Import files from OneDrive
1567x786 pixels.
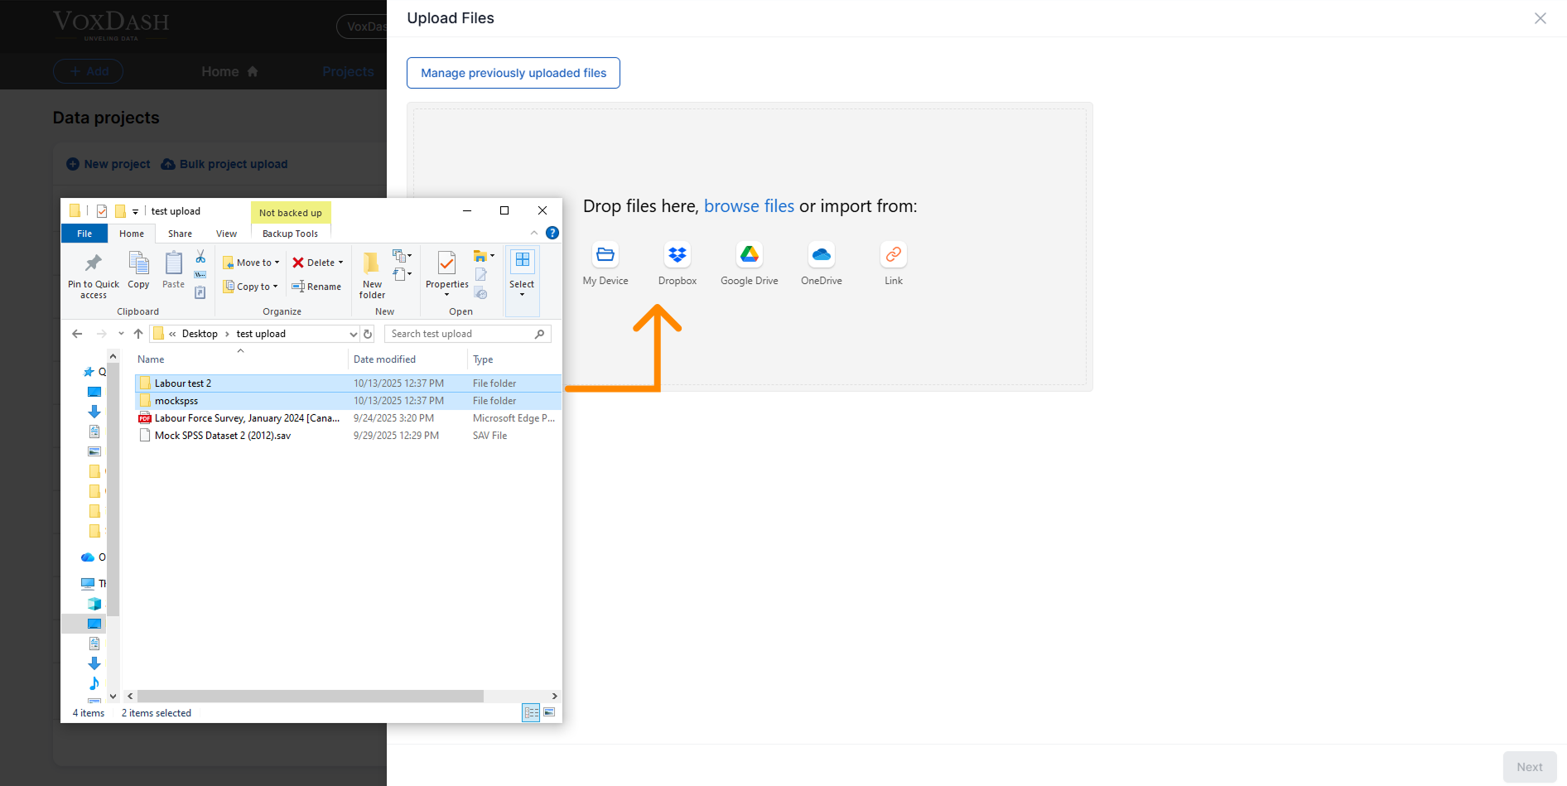point(822,264)
